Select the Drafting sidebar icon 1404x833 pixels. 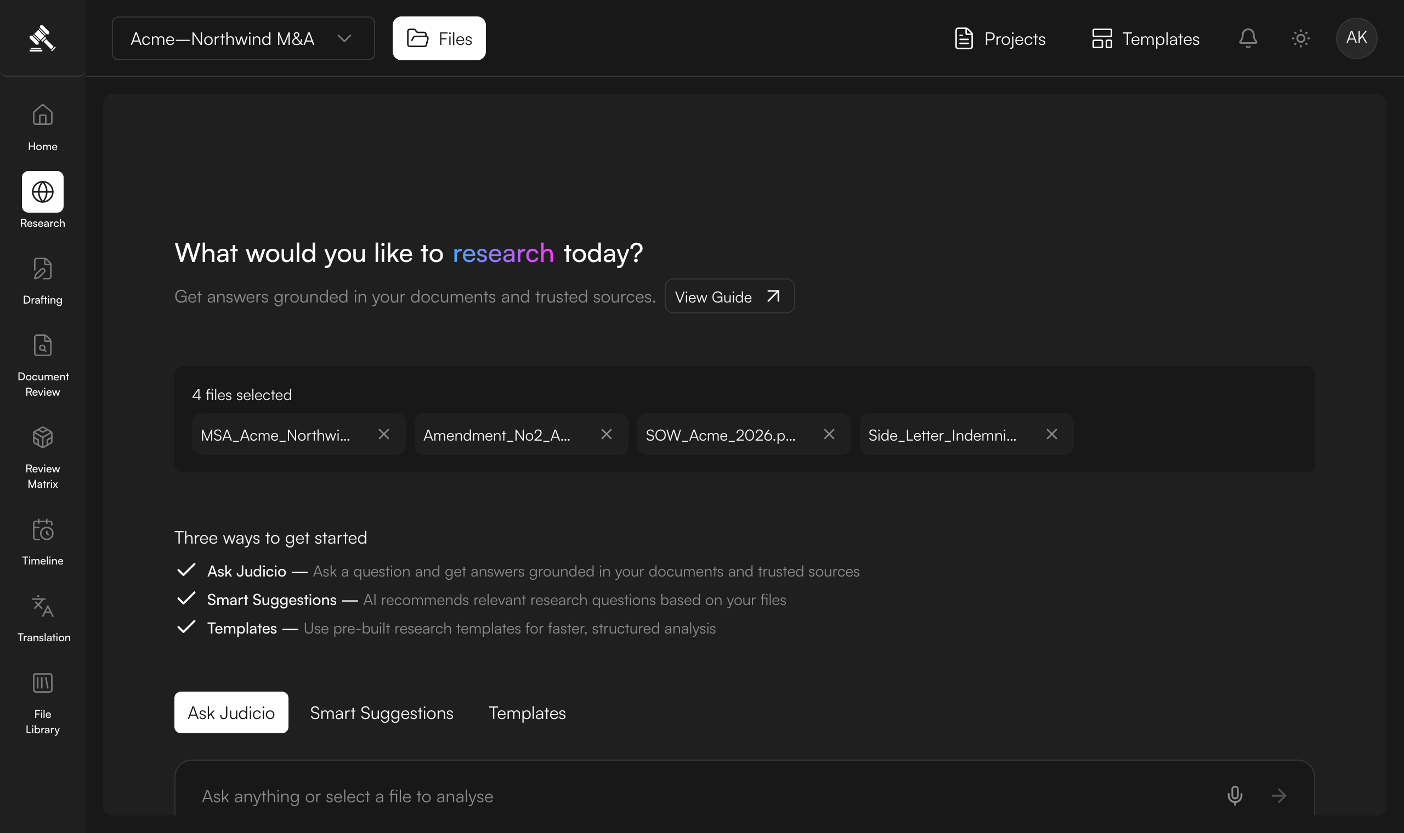click(43, 270)
